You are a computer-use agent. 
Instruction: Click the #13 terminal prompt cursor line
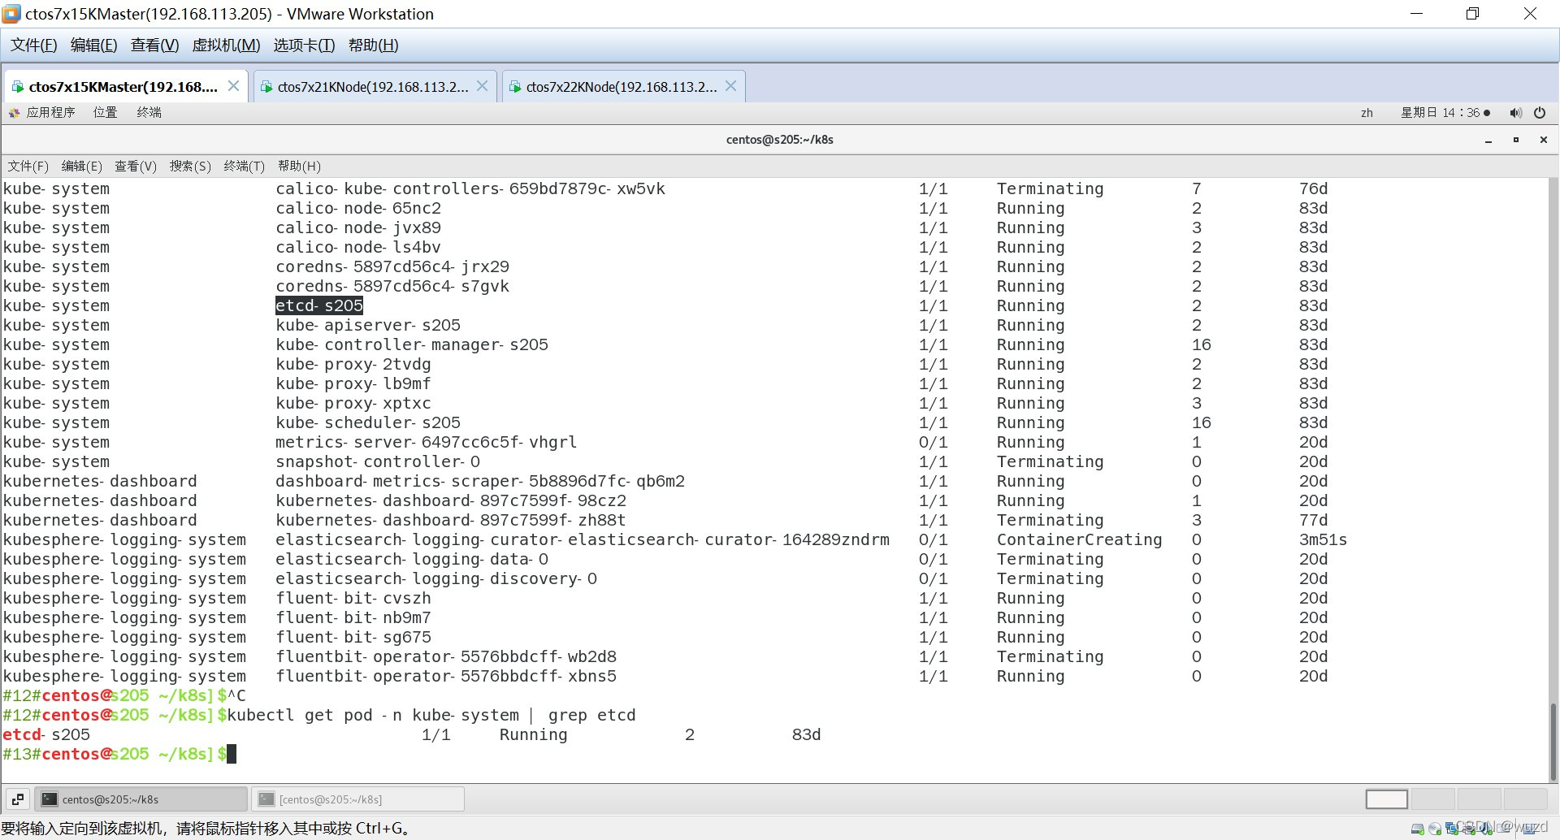pos(119,755)
